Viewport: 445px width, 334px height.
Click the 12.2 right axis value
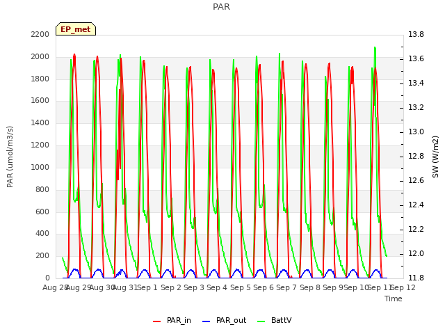416,229
